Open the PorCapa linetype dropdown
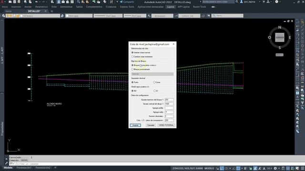Image resolution: width=305 pixels, height=171 pixels. click(x=108, y=16)
